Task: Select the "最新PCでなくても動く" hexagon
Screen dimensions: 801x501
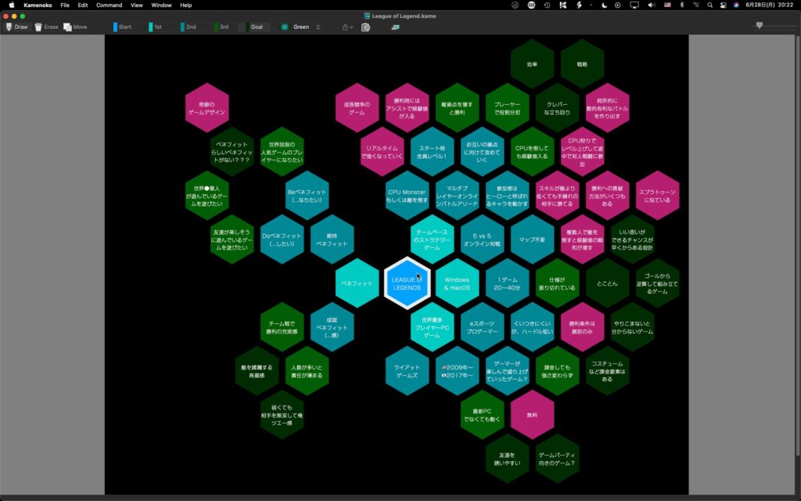Action: (482, 415)
